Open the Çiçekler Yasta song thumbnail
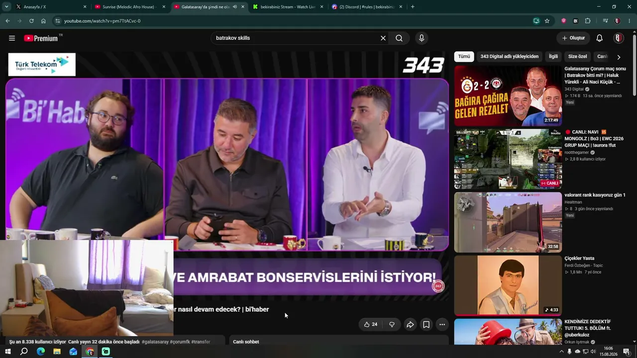This screenshot has height=358, width=637. tap(508, 285)
